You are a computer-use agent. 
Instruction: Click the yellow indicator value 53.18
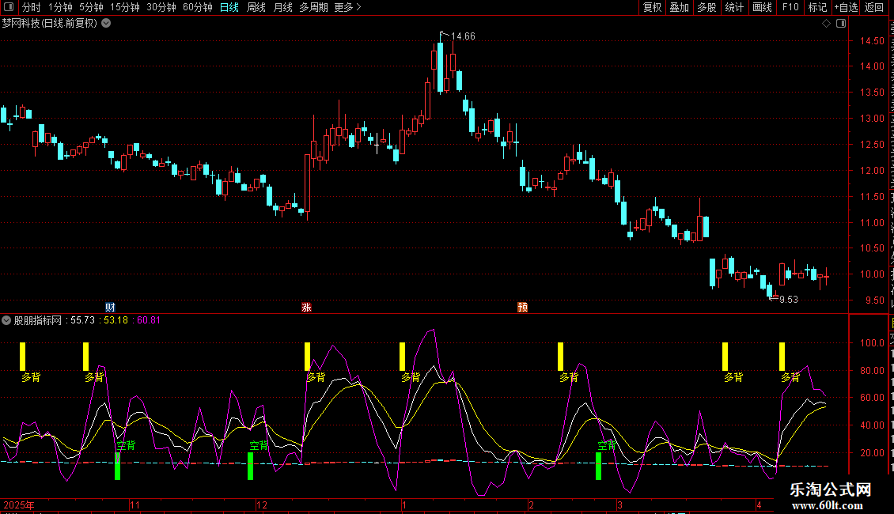tap(116, 320)
